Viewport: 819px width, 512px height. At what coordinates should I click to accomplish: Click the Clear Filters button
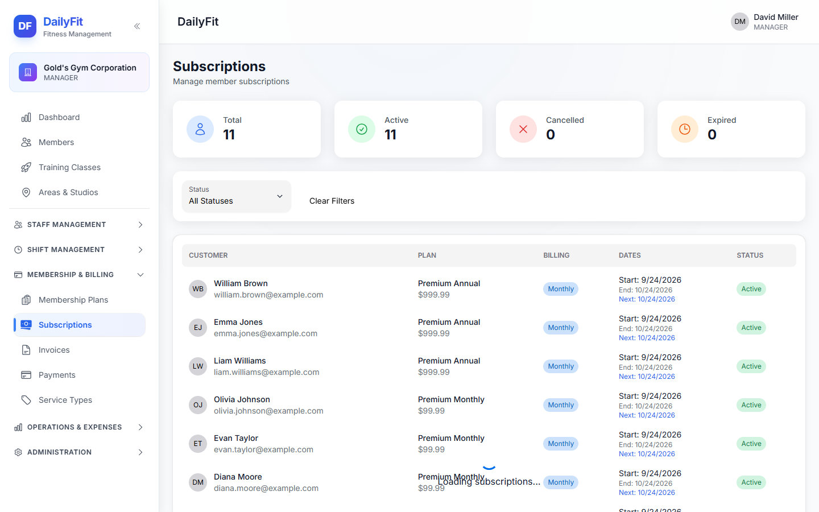tap(332, 201)
